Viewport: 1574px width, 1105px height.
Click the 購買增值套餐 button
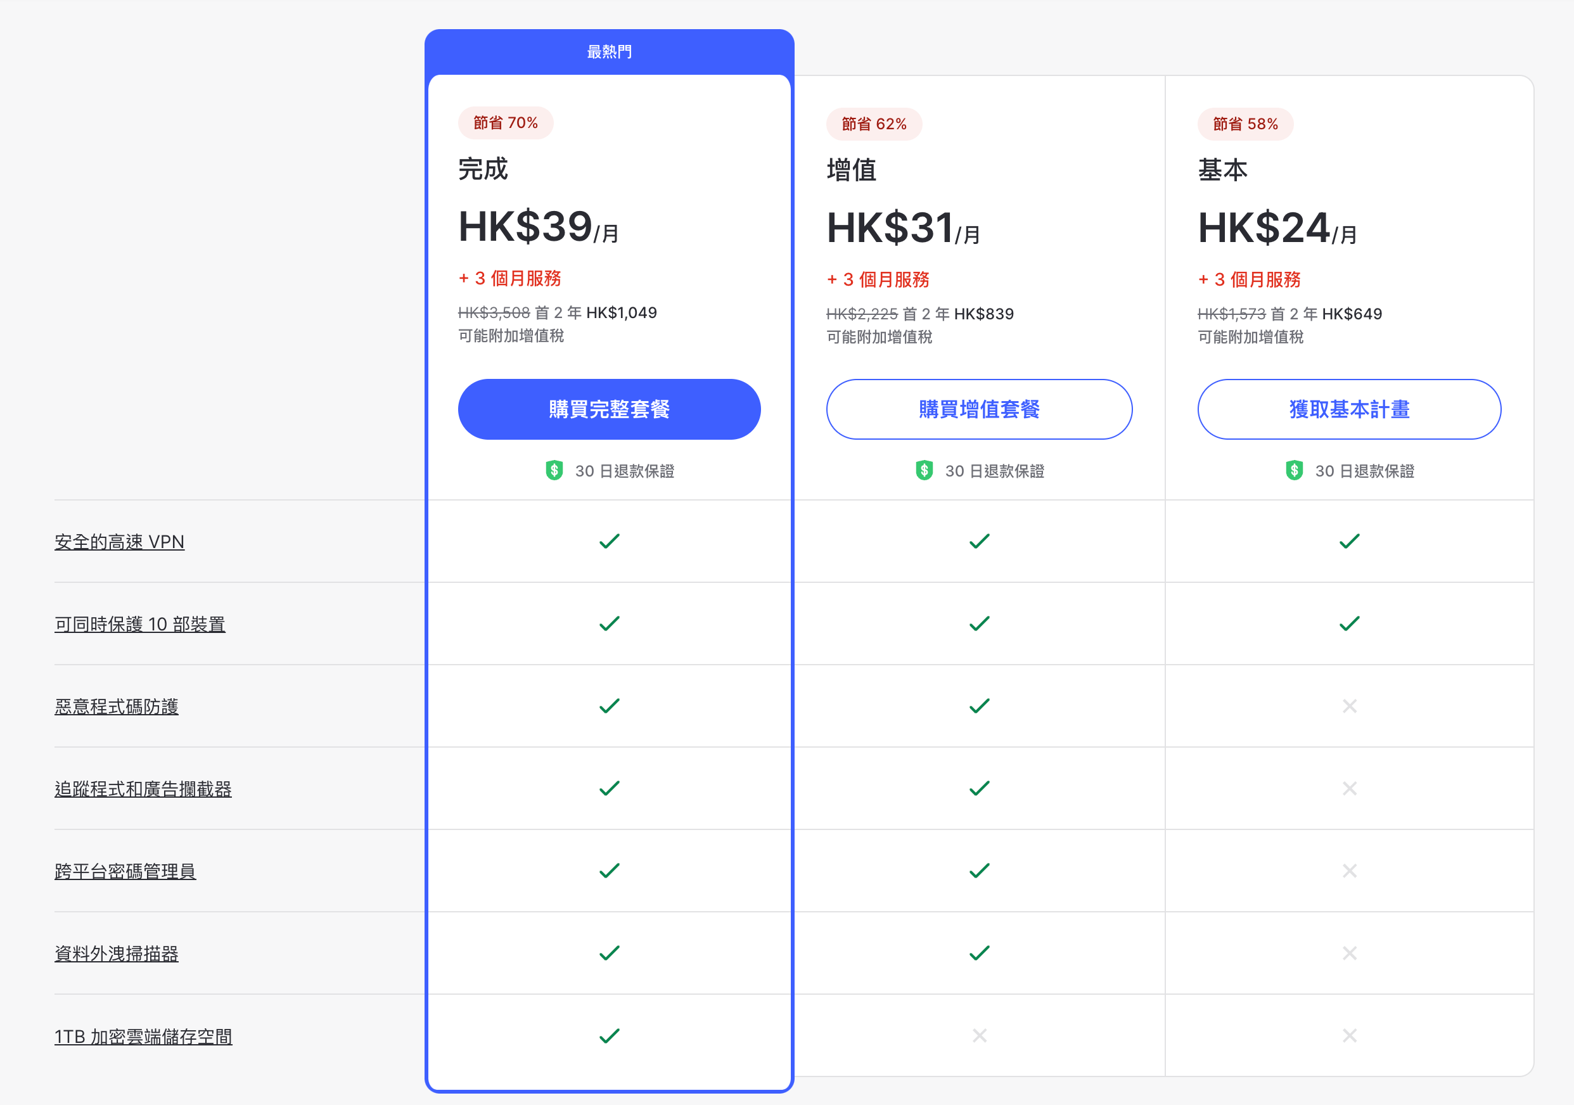(x=979, y=409)
